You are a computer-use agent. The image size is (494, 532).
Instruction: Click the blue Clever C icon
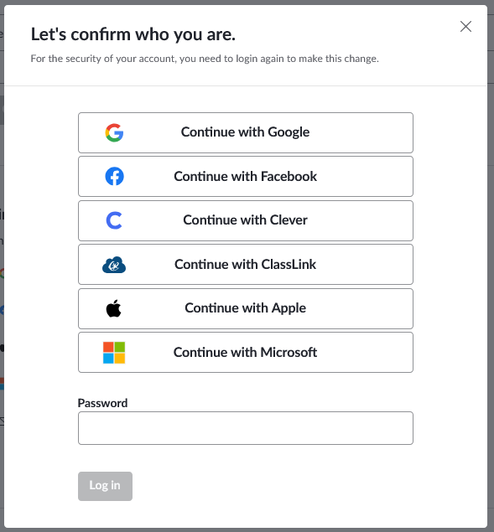click(x=114, y=220)
